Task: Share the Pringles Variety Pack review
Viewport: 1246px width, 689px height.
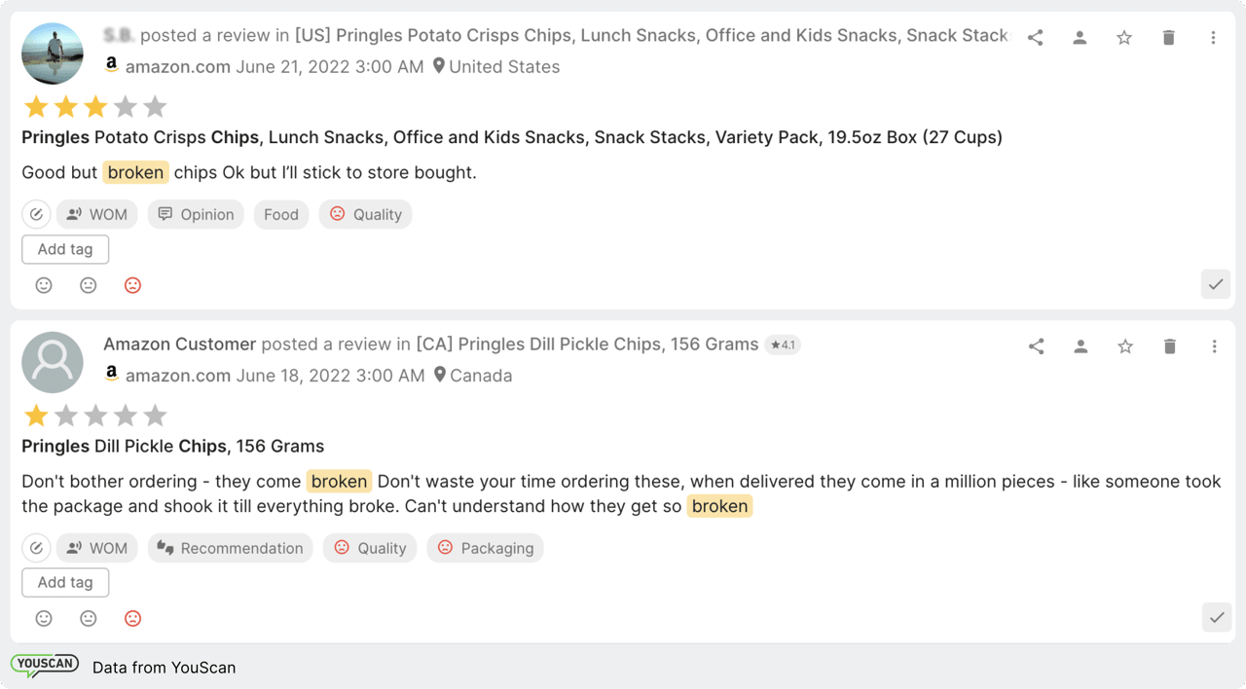Action: pyautogui.click(x=1035, y=36)
